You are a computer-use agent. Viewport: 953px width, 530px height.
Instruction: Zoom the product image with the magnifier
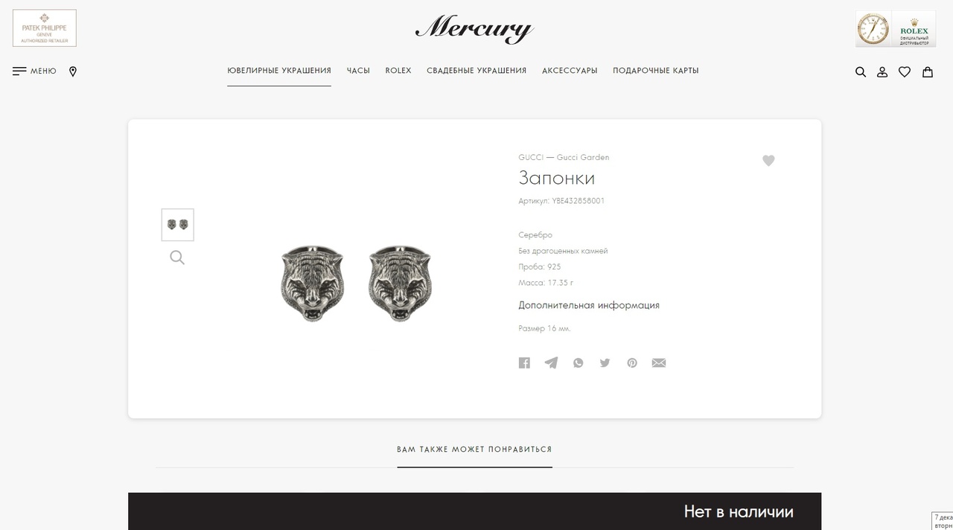[177, 258]
